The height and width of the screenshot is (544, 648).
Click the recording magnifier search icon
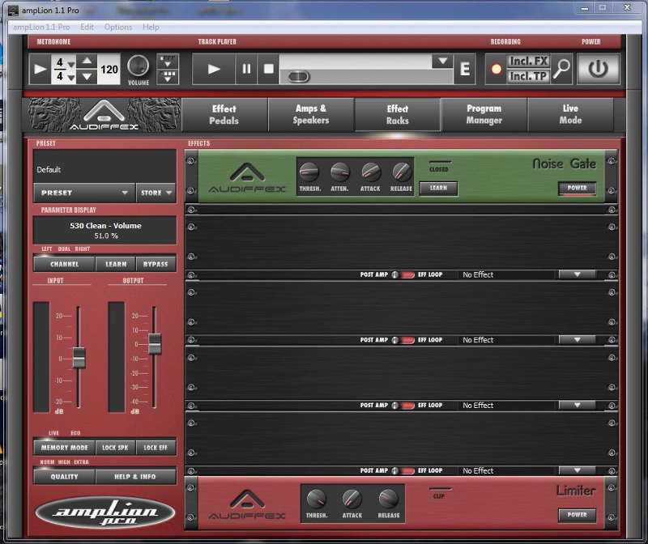[x=561, y=69]
